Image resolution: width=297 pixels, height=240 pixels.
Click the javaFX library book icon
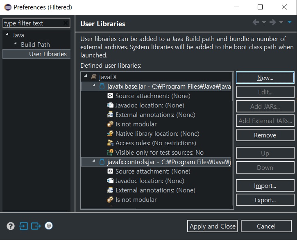[x=94, y=77]
